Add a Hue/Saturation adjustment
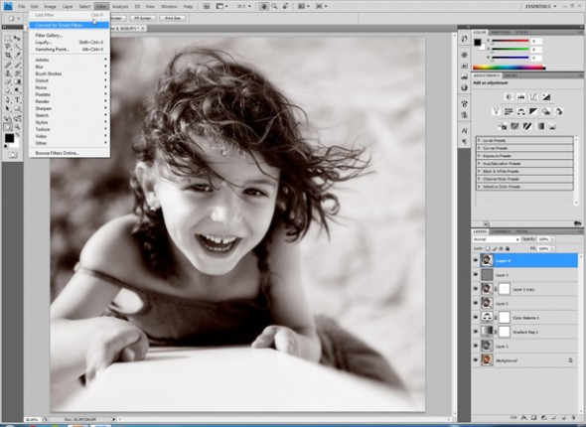Screen dimensions: 586x427 click(509, 111)
